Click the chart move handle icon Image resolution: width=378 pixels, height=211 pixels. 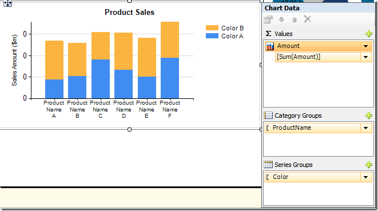7,3
